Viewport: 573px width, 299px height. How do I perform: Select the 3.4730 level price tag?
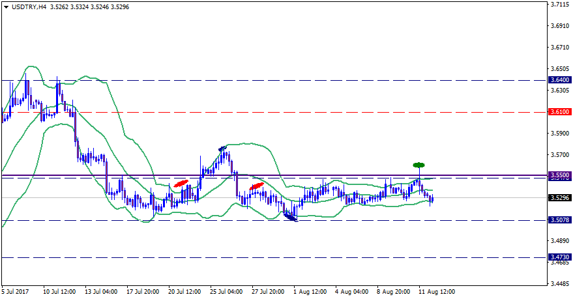[559, 257]
